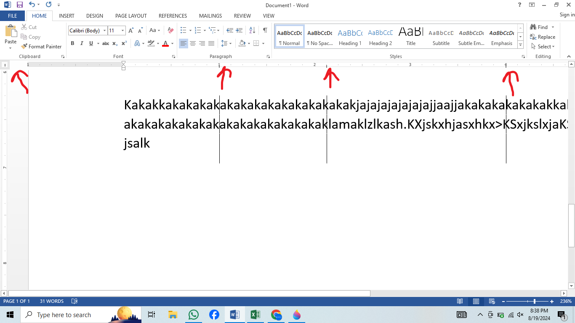Open WhatsApp from the taskbar
The image size is (575, 323).
pos(193,315)
